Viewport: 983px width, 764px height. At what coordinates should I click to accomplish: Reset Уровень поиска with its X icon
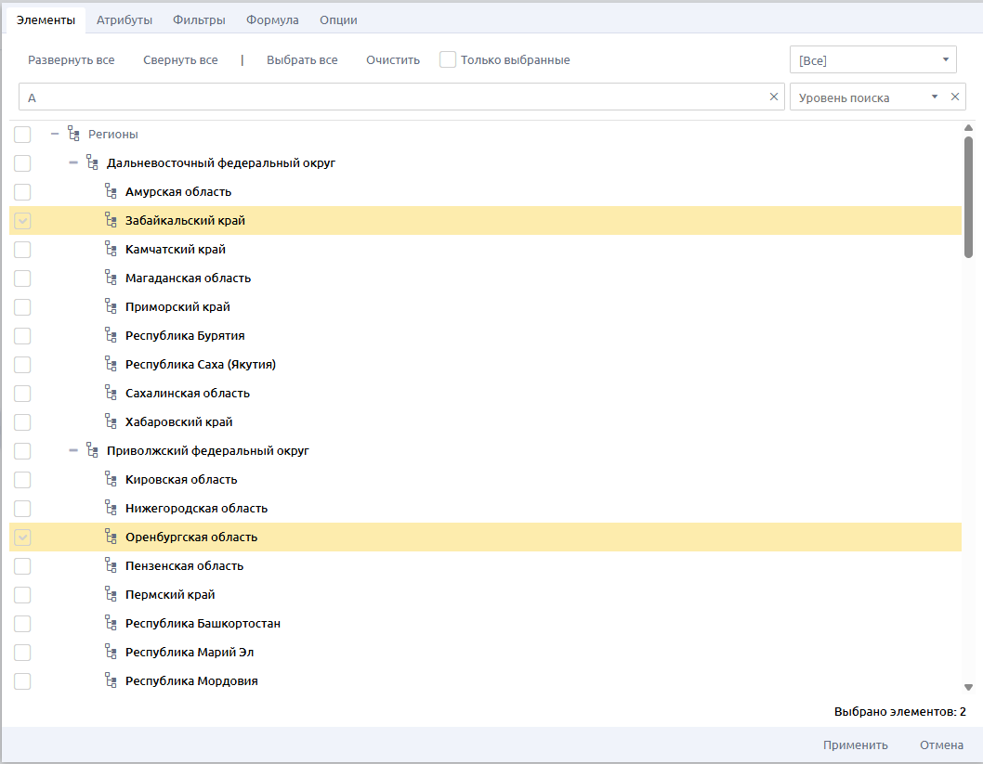click(x=954, y=97)
